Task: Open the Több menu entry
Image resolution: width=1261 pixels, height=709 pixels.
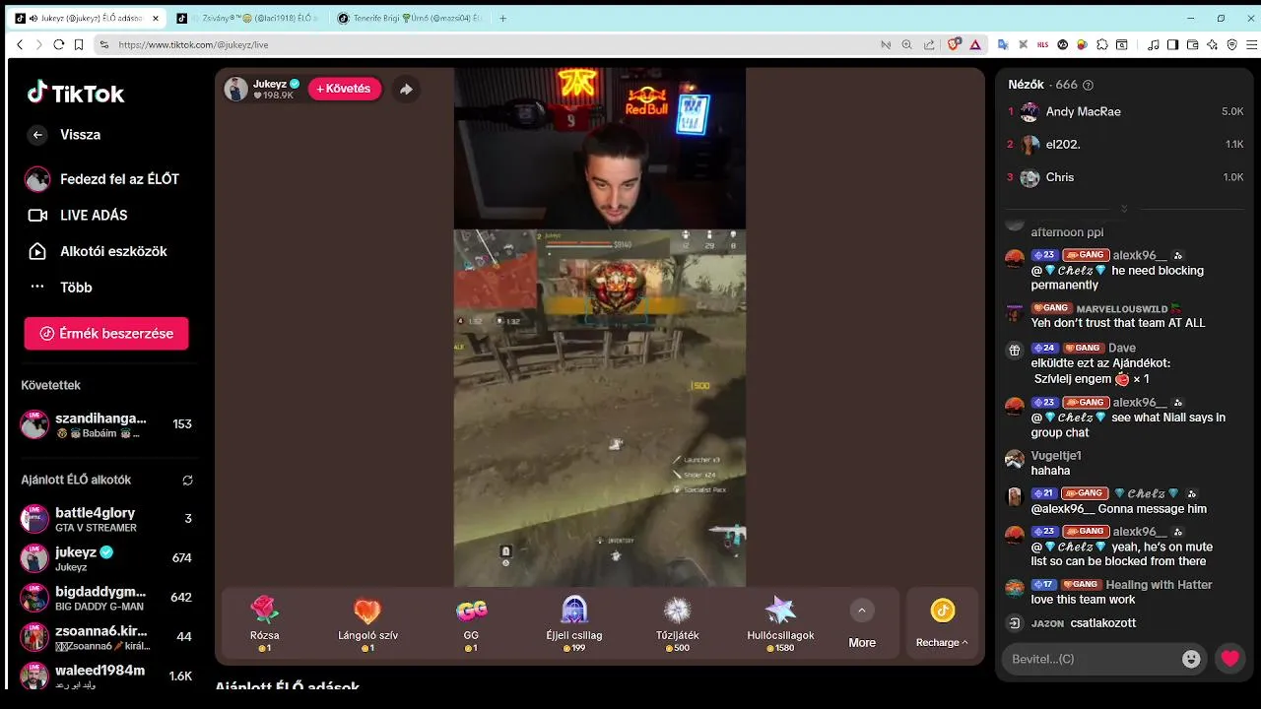Action: click(x=59, y=288)
